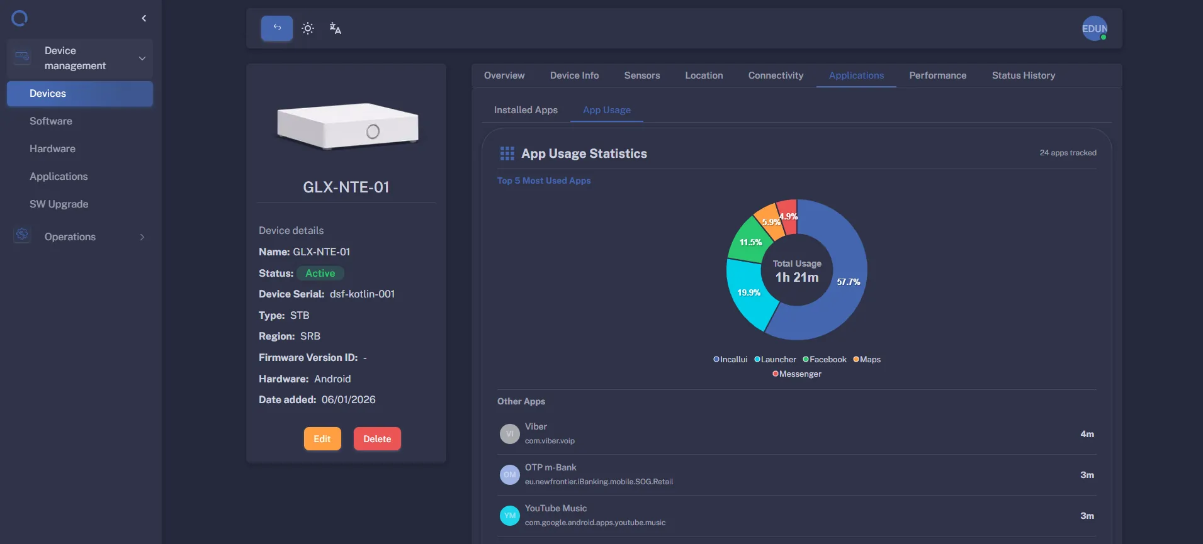
Task: Open the language translation icon
Action: pos(335,28)
